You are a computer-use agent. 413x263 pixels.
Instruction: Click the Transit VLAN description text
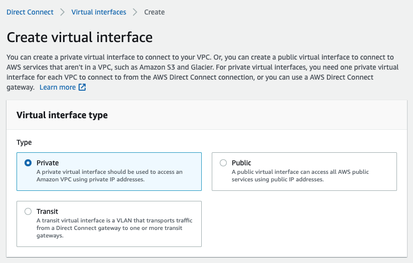[x=115, y=228]
